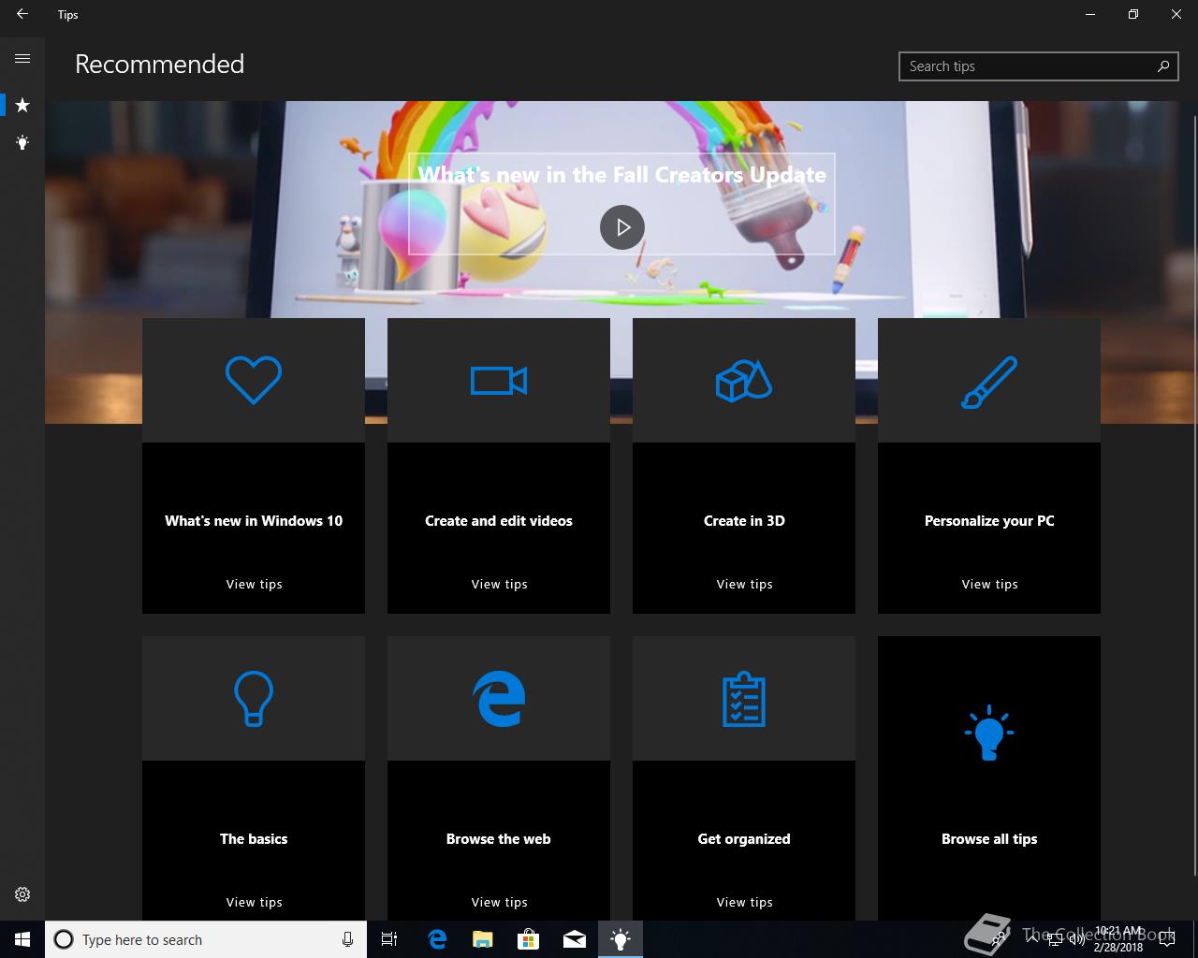This screenshot has width=1198, height=958.
Task: Open the Windows Start menu
Action: (22, 939)
